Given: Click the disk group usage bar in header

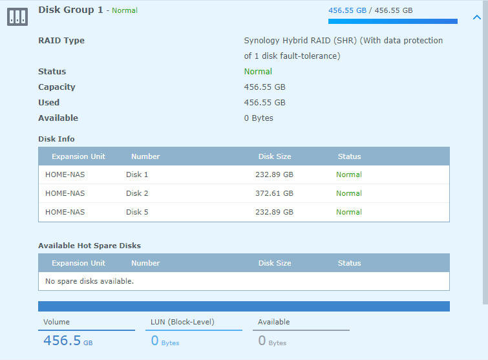Looking at the screenshot, I should [393, 21].
